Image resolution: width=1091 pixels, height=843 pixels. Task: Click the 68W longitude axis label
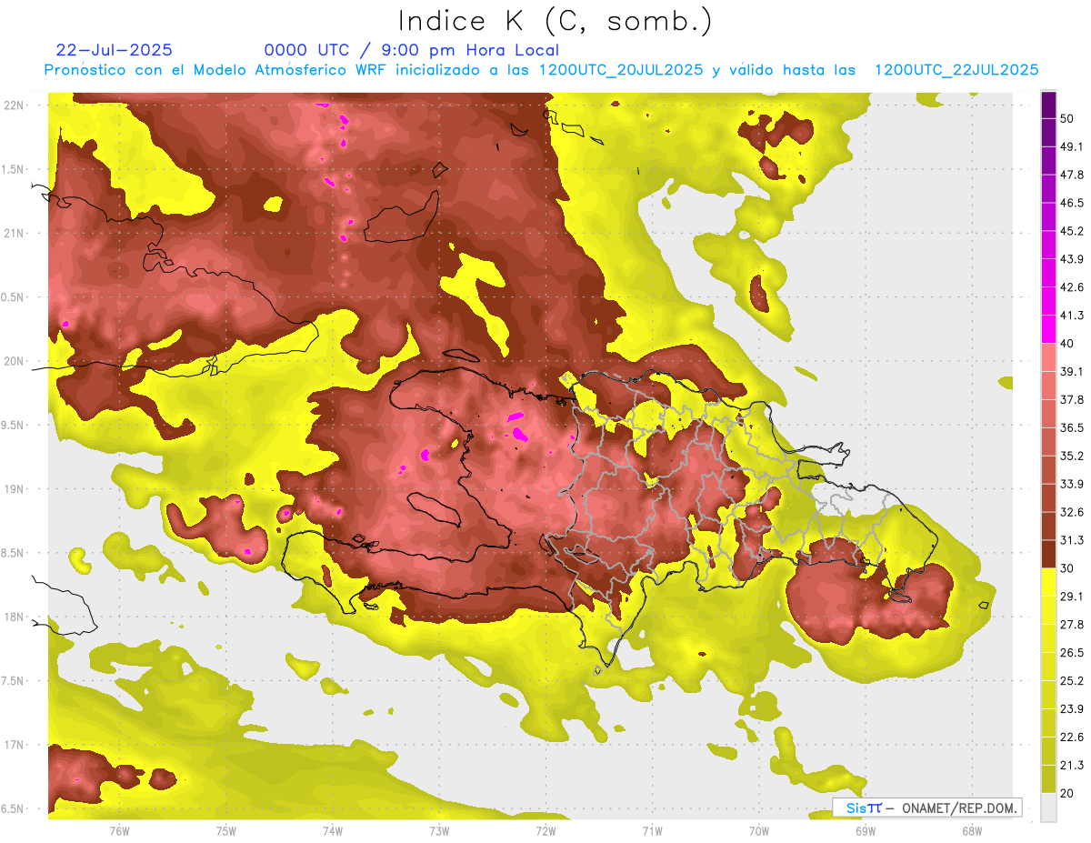coord(971,830)
